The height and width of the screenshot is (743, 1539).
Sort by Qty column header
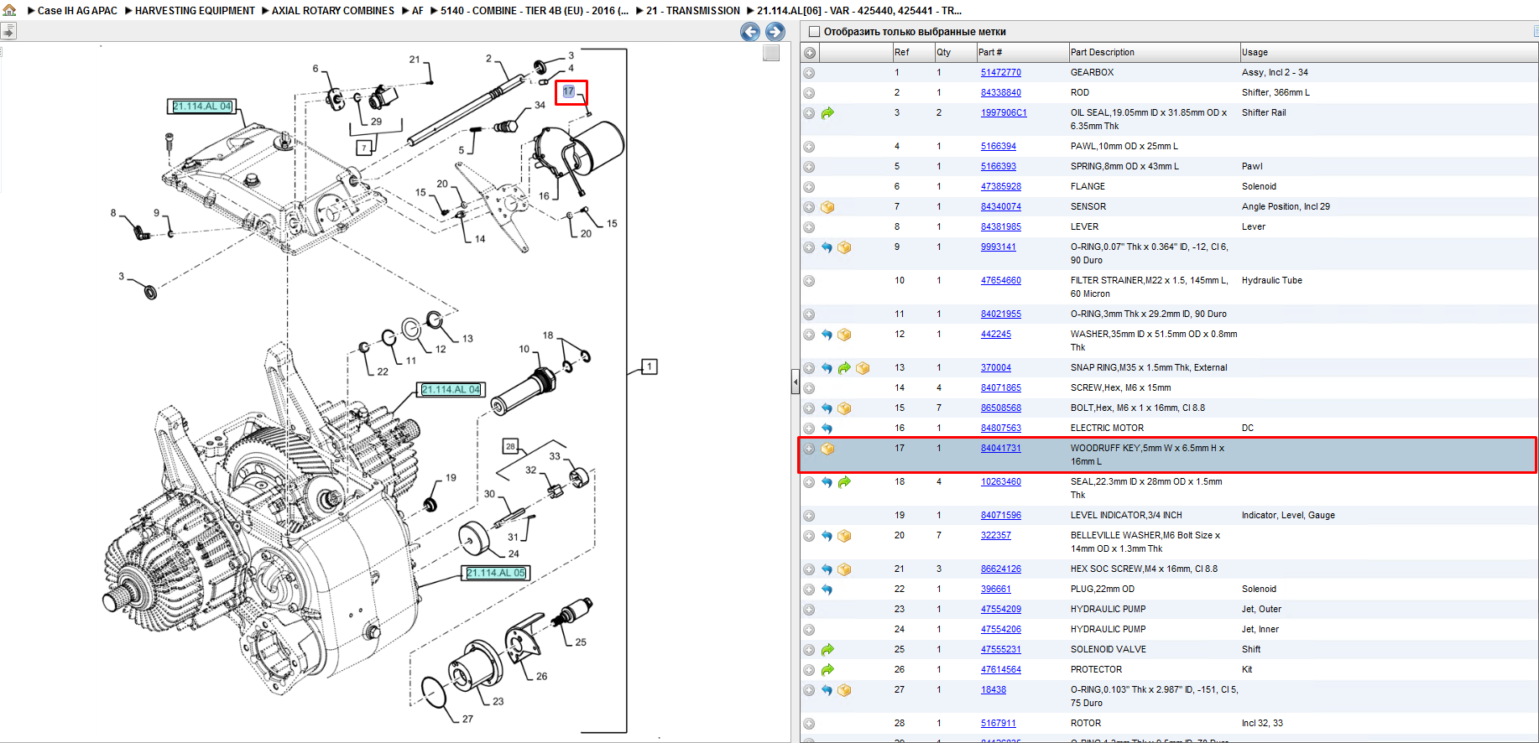pos(955,52)
